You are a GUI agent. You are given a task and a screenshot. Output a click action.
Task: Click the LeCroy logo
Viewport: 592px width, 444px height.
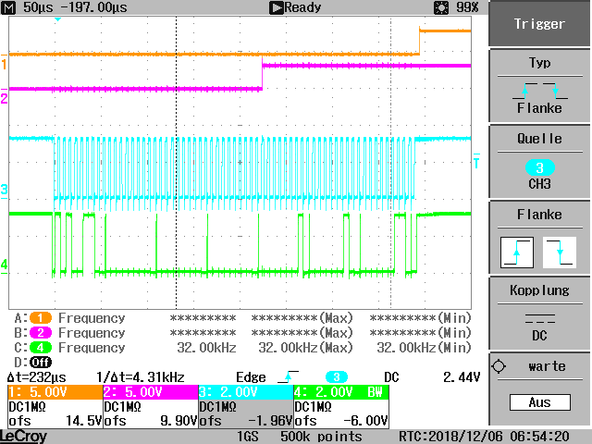(x=23, y=437)
